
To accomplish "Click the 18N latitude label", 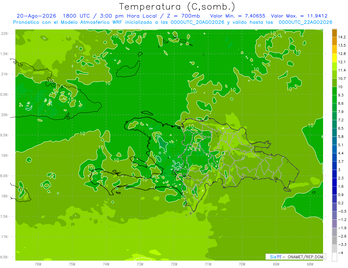I will pyautogui.click(x=4, y=196).
